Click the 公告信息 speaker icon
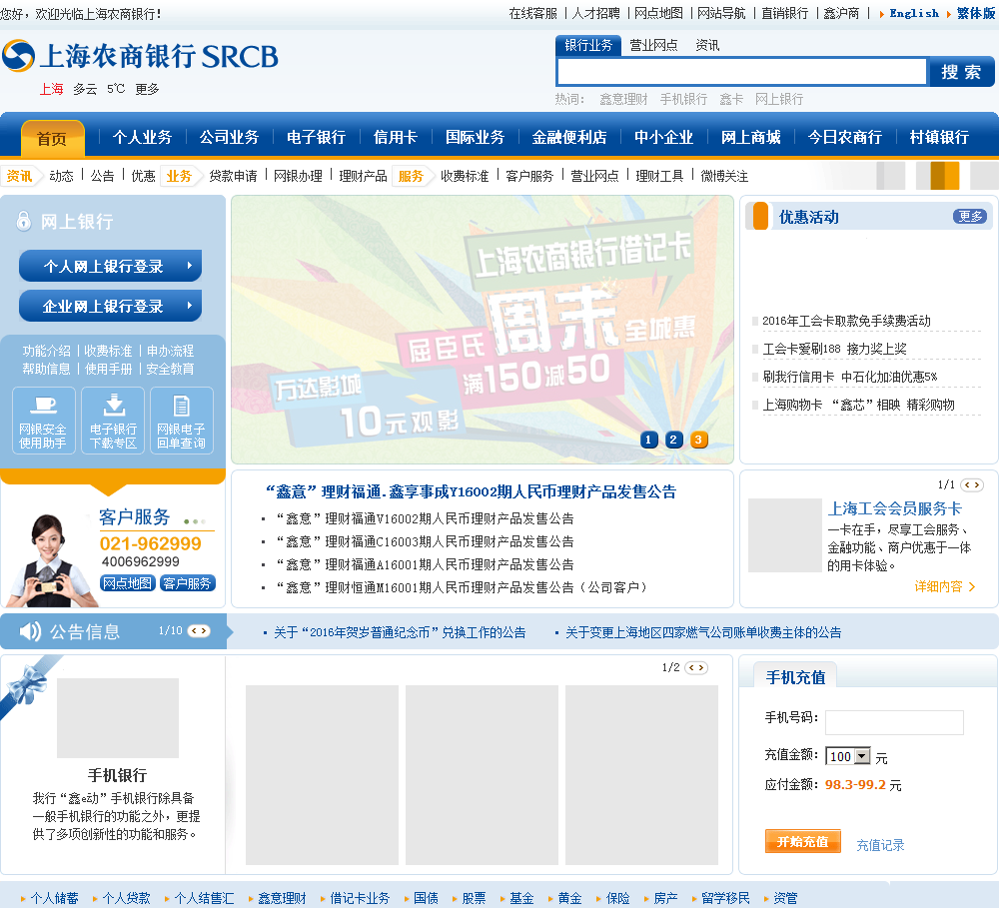999x908 pixels. pos(30,631)
